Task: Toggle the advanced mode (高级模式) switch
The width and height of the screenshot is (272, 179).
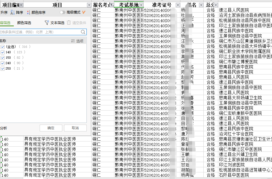Action: [62, 12]
